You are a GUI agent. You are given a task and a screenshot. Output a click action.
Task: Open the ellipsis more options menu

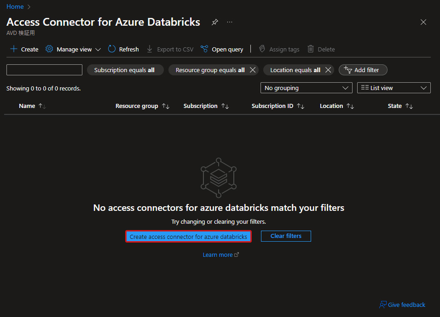tap(230, 22)
